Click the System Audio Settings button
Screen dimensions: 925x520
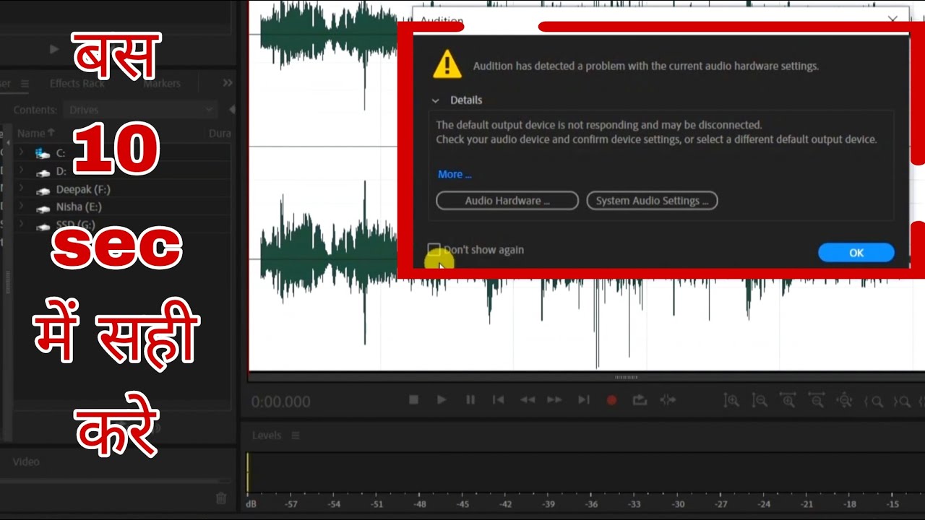(652, 201)
